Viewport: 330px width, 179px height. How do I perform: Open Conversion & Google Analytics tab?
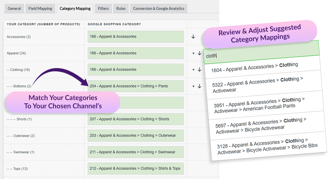coord(159,9)
